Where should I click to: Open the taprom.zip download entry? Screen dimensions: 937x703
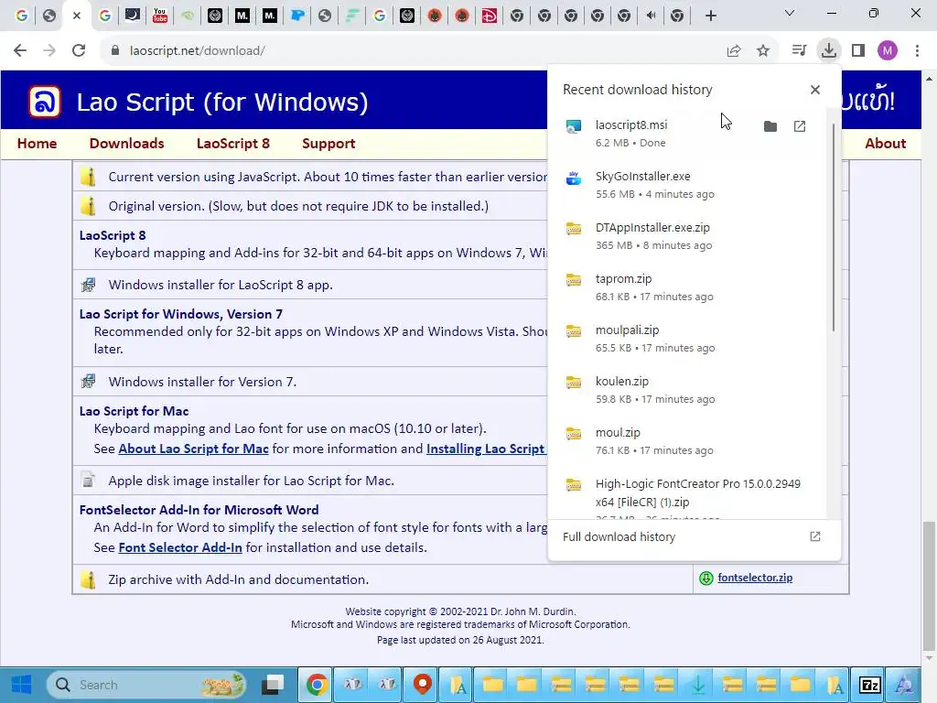[686, 287]
